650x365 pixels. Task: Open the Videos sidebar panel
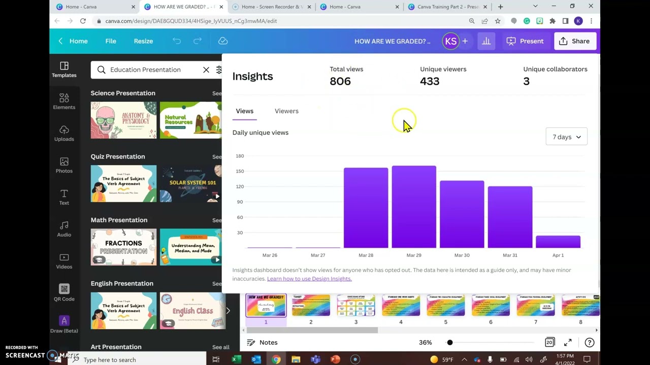[64, 261]
